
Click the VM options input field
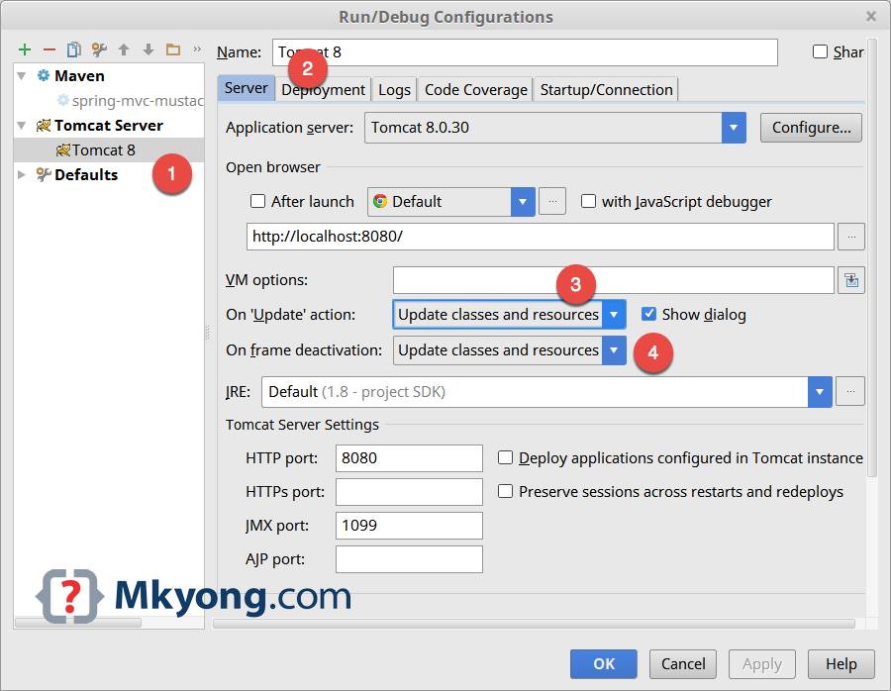click(x=614, y=280)
